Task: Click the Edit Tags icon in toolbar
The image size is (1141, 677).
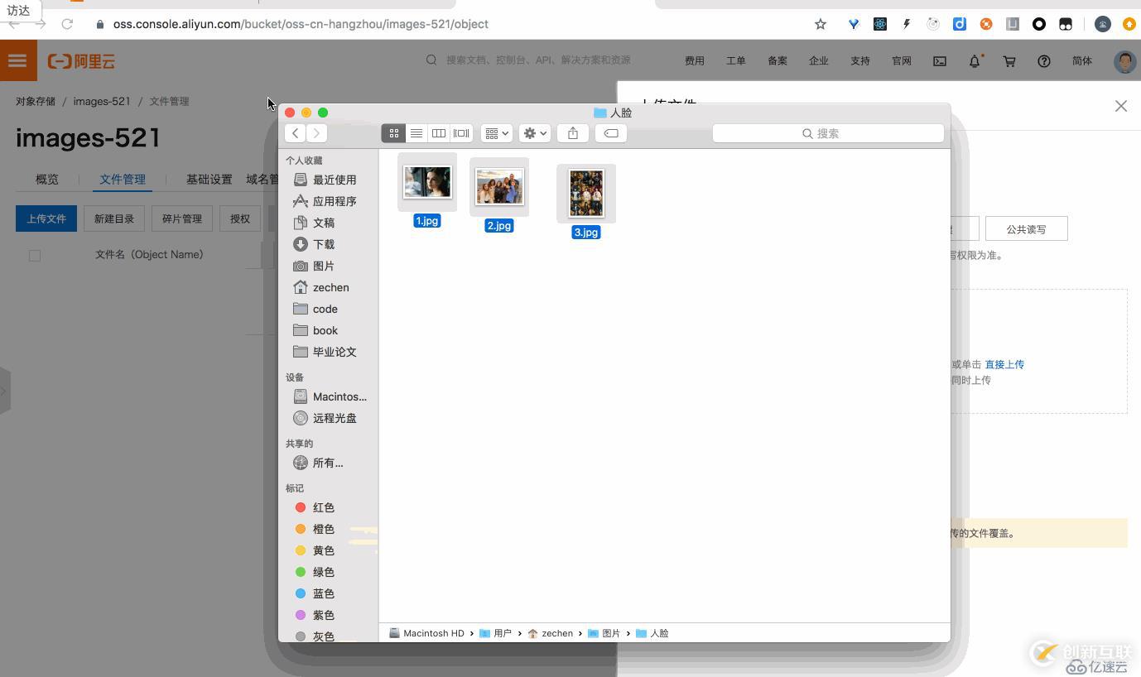Action: point(610,132)
